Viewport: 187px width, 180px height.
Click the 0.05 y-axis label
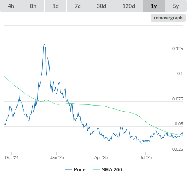179,124
